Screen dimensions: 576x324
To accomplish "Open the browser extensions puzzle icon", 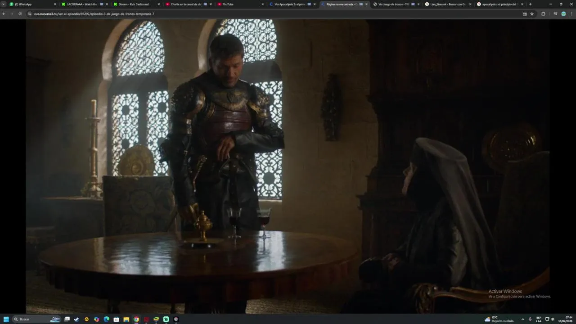I will tap(543, 14).
